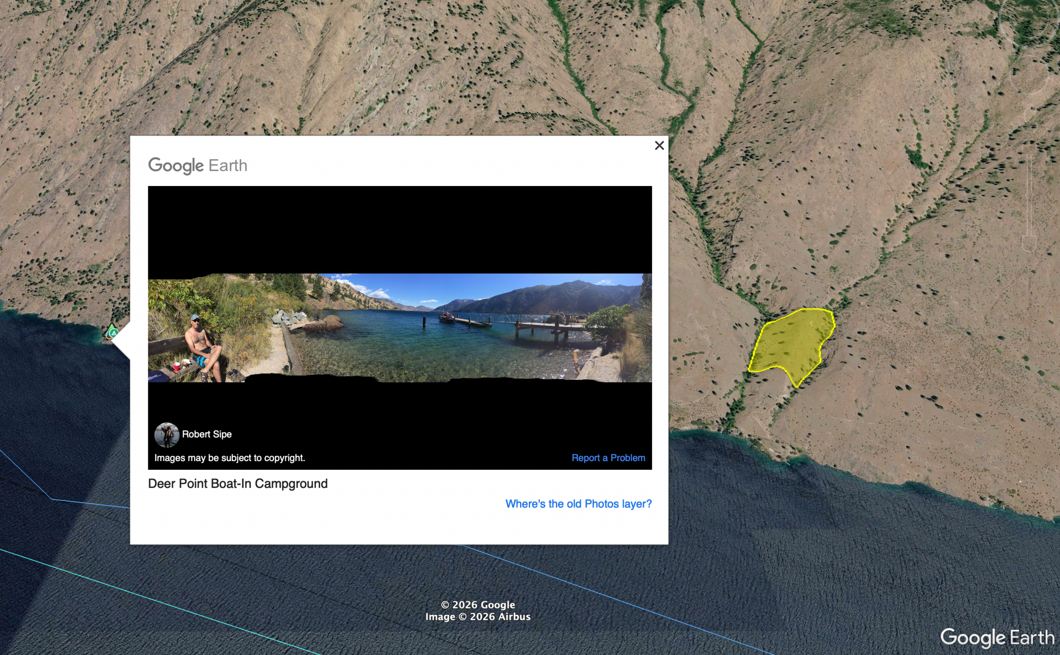Click the Robert Sipe author name

coord(207,434)
